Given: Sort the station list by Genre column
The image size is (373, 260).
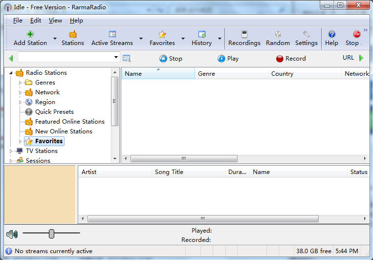Looking at the screenshot, I should coord(231,74).
